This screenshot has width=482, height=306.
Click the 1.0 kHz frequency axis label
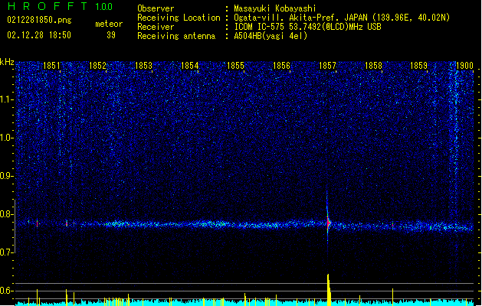pyautogui.click(x=7, y=138)
